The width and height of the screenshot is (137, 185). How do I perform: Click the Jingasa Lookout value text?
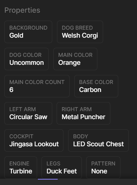34,144
